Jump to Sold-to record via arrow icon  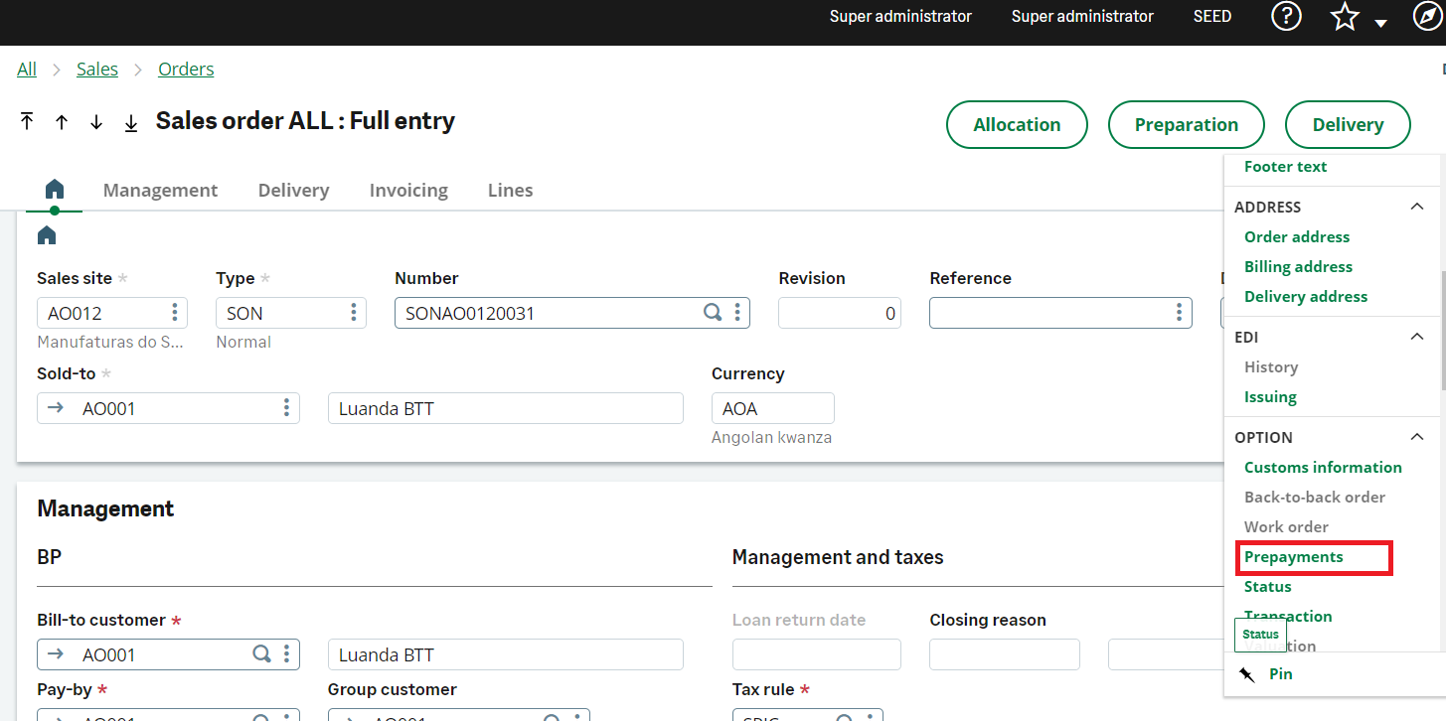(x=55, y=407)
